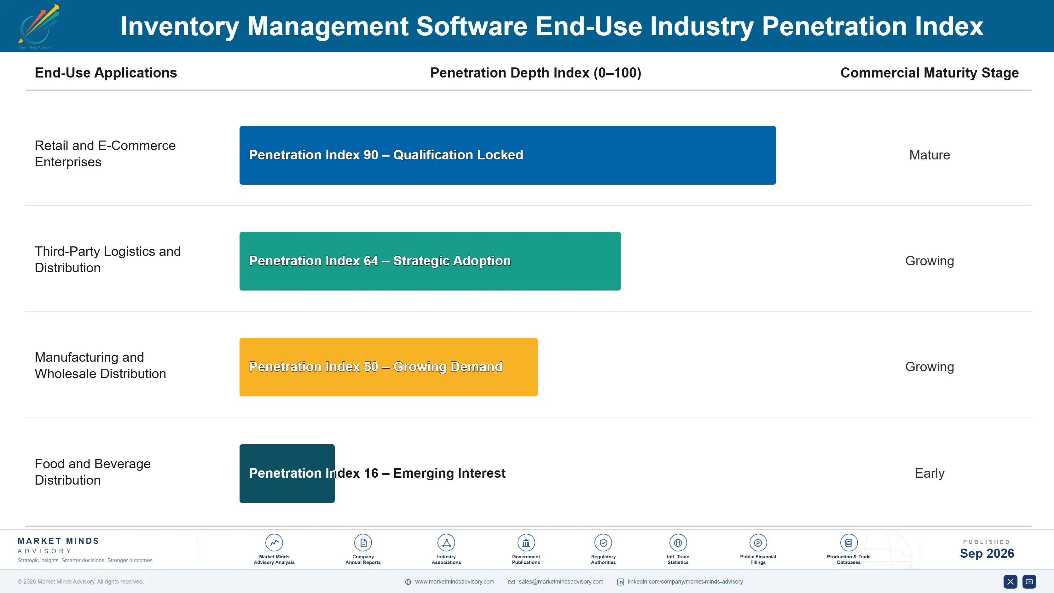The image size is (1054, 593).
Task: Click the Market Minds Advisory Analysis chart icon
Action: [x=274, y=543]
